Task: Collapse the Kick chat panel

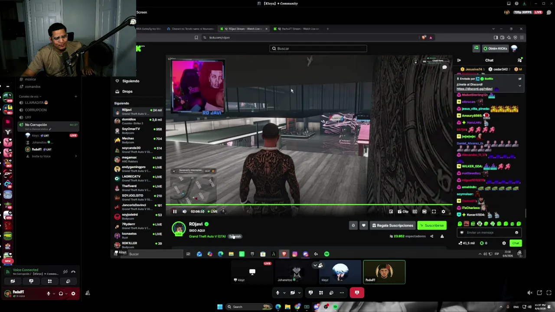Action: coord(459,60)
